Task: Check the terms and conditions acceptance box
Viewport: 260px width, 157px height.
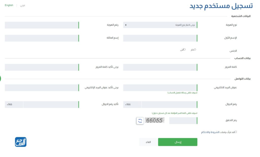Action: (x=236, y=132)
